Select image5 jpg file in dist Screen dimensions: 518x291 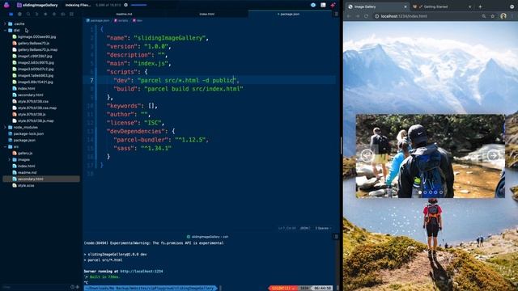pos(36,82)
